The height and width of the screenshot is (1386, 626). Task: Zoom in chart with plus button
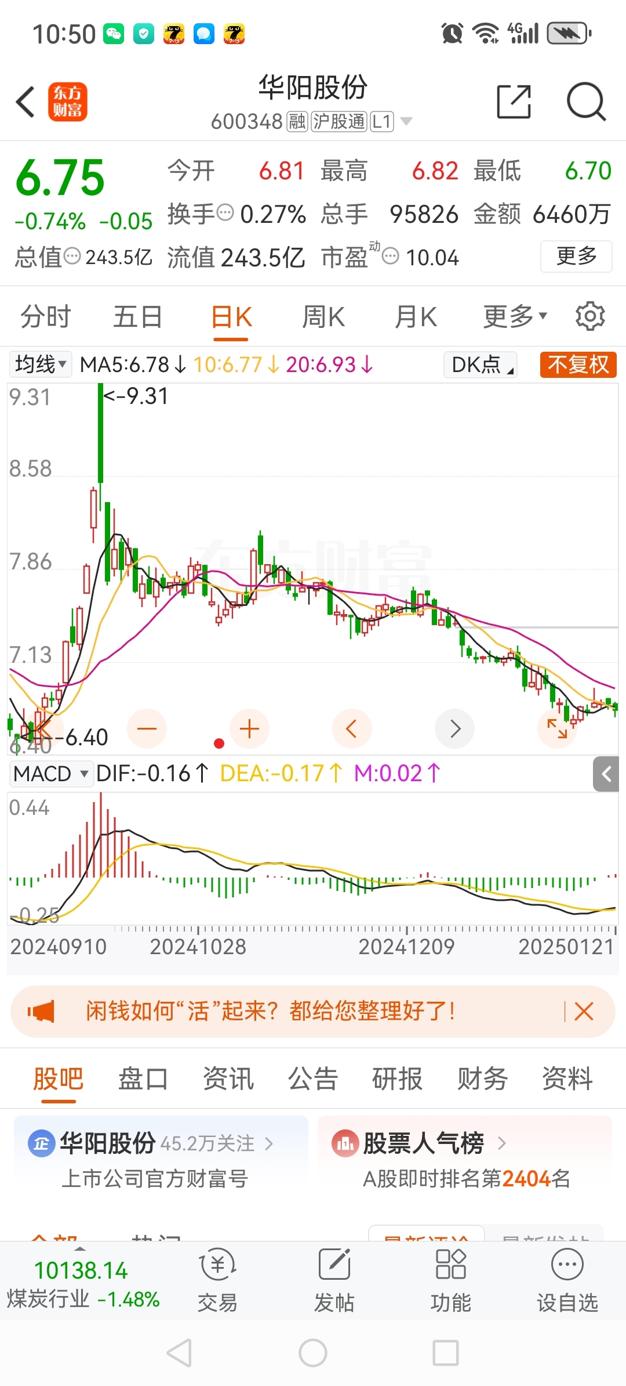[249, 728]
